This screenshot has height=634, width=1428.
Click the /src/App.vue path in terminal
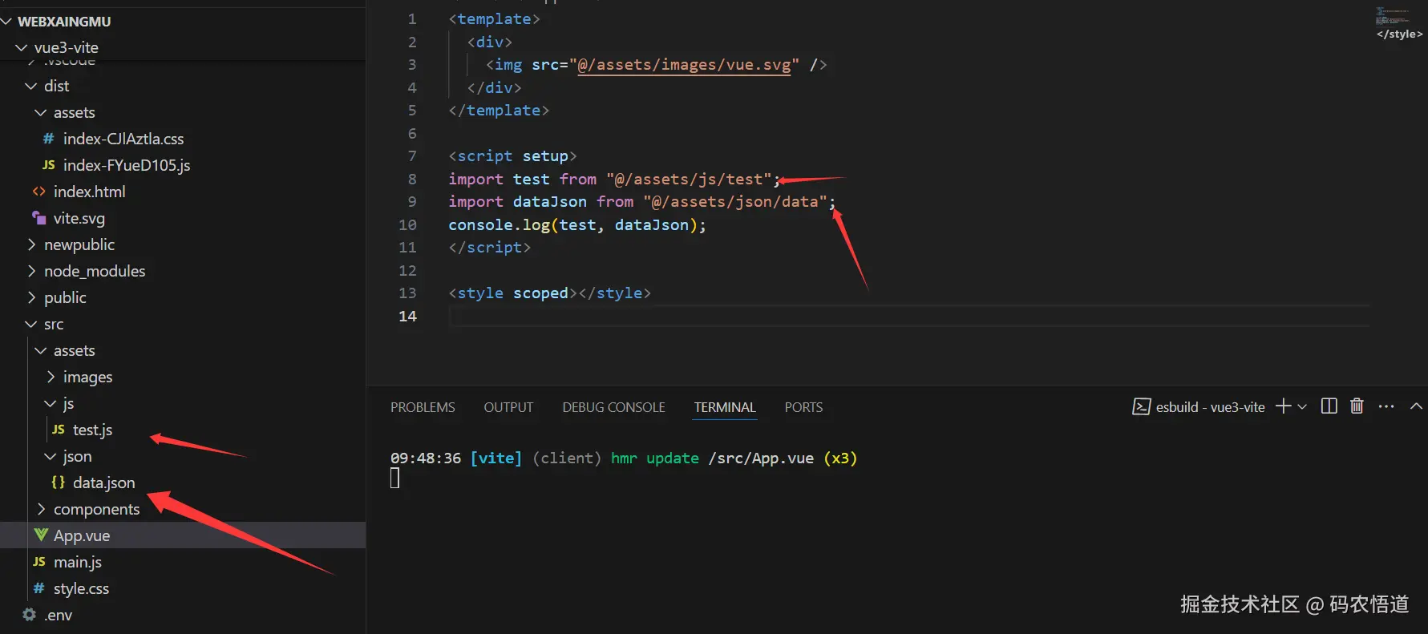[x=761, y=458]
